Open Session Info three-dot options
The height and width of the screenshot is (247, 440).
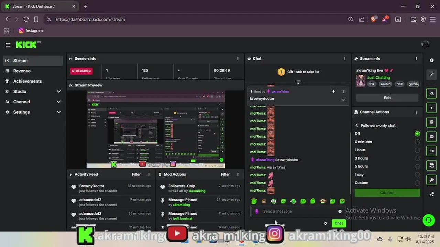238,59
